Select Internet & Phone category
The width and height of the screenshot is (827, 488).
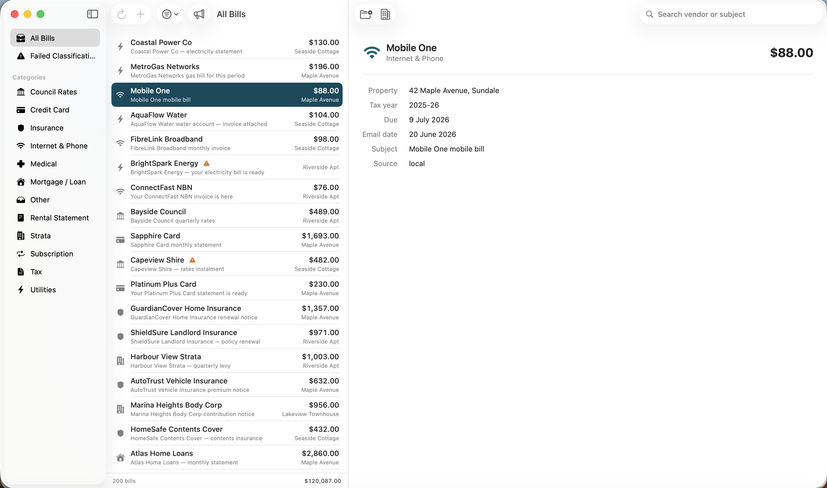[55, 146]
